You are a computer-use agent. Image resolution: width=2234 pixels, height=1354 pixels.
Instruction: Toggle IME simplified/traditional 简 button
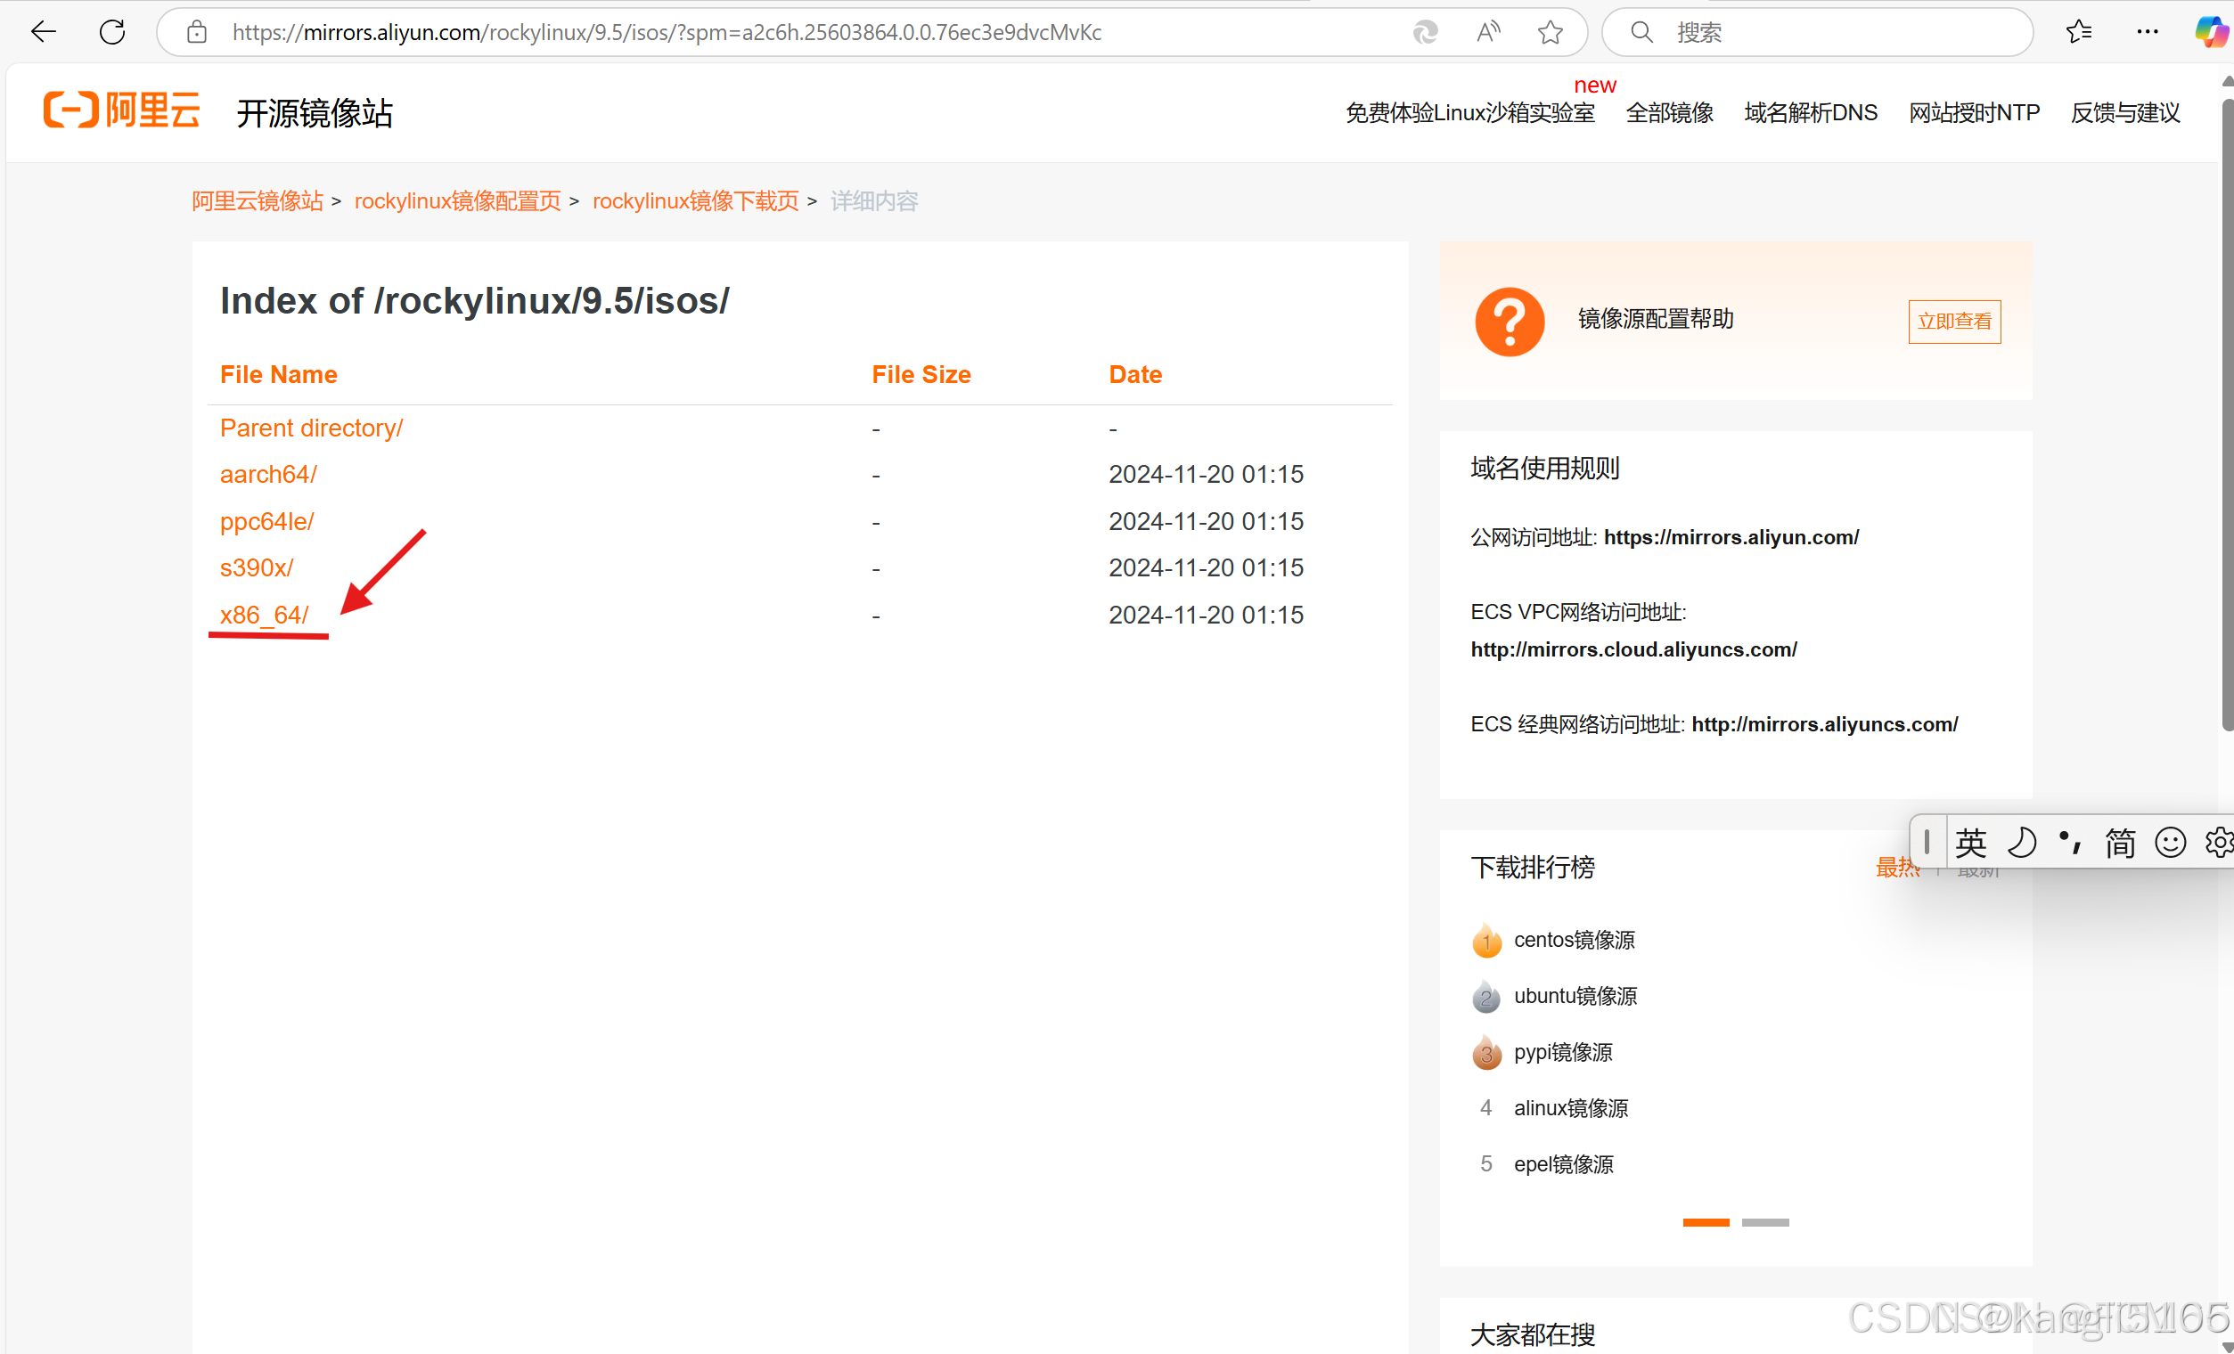click(2120, 843)
